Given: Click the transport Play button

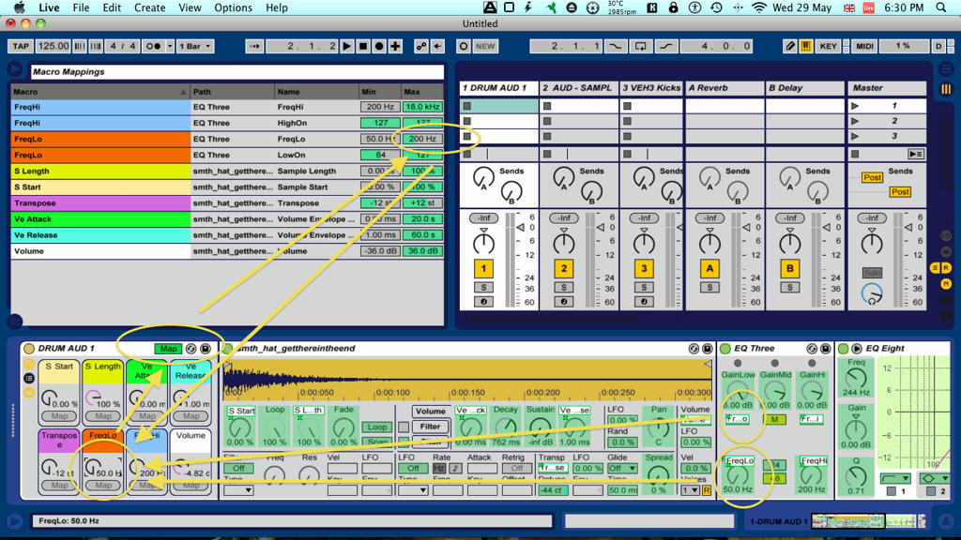Looking at the screenshot, I should [x=347, y=46].
